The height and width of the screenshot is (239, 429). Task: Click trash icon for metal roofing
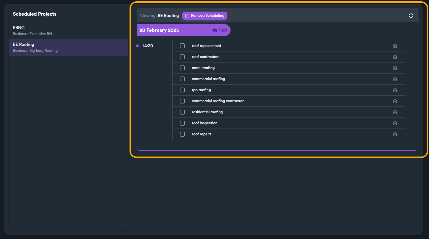point(395,68)
